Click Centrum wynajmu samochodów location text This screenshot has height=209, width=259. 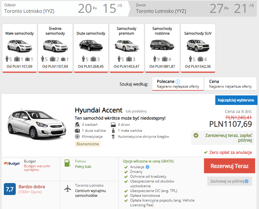90,193
